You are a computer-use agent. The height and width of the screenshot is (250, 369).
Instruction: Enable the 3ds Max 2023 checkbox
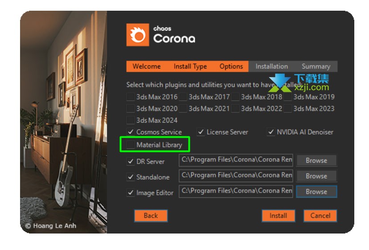287,109
